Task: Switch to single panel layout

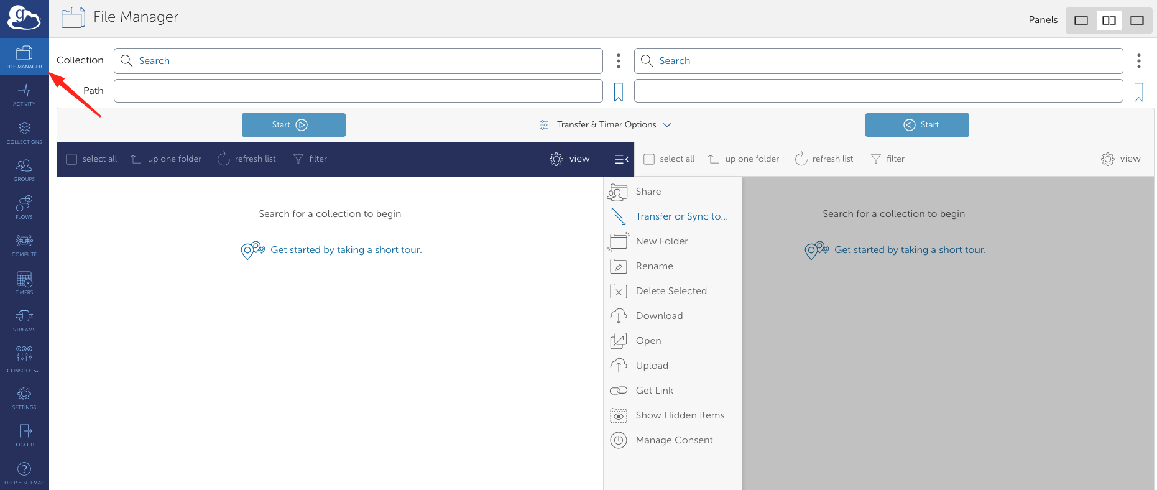Action: point(1081,21)
